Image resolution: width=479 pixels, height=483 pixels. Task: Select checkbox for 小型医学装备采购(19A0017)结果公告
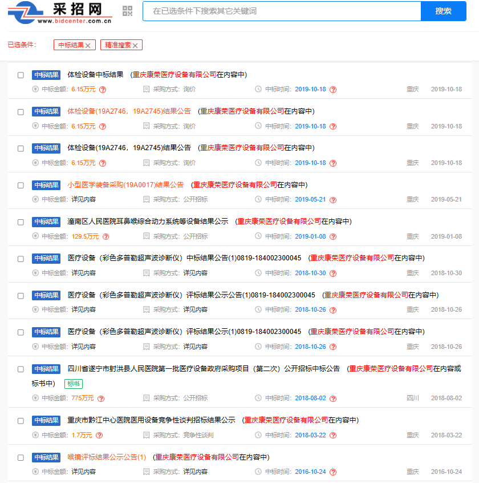coord(21,186)
